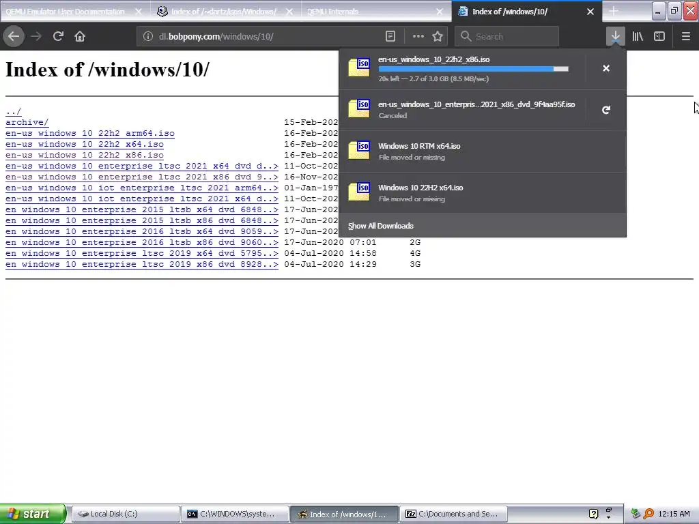Toggle the sidebar toolbar icon
The height and width of the screenshot is (524, 699).
[x=659, y=36]
